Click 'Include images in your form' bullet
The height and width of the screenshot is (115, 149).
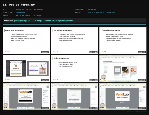[x=68, y=62]
